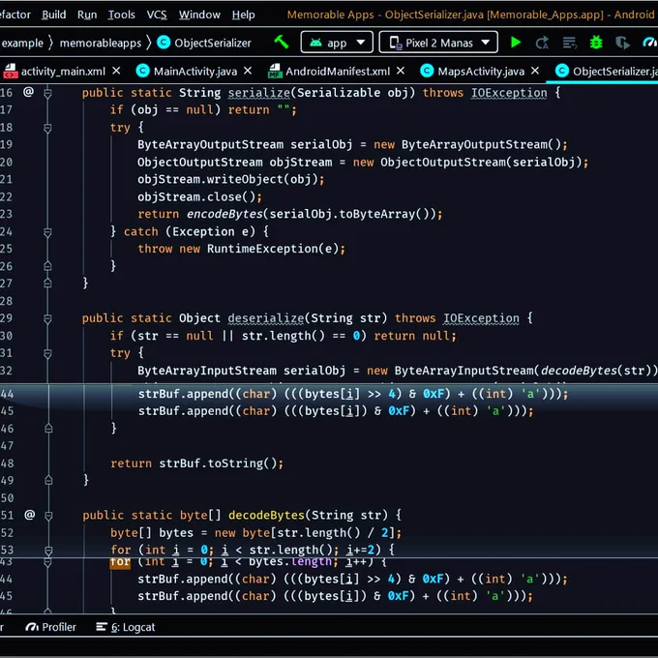The height and width of the screenshot is (658, 658).
Task: Click the example breadcrumb
Action: coord(22,43)
